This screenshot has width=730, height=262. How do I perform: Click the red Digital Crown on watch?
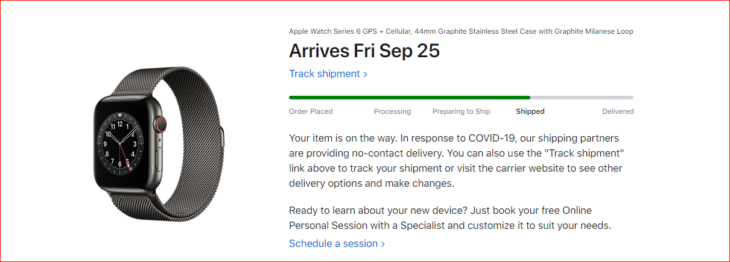(x=160, y=125)
